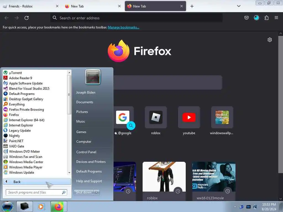This screenshot has height=212, width=283.
Task: Close the Friends - Roblox tab
Action: click(57, 6)
